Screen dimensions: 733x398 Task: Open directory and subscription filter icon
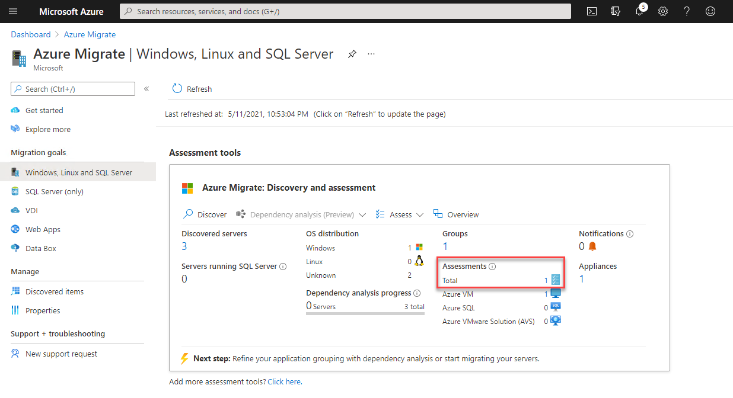tap(616, 11)
